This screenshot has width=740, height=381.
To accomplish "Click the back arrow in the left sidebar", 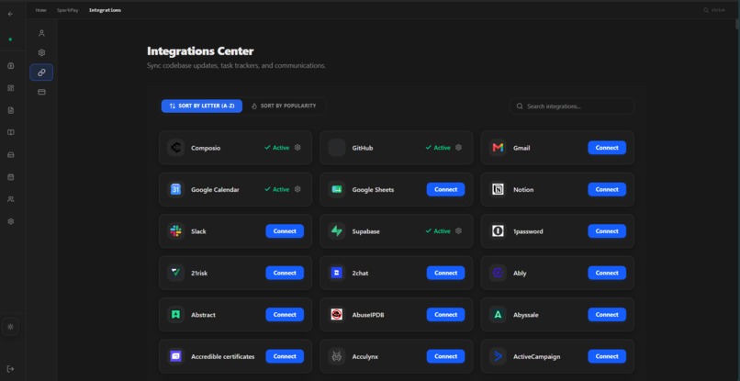I will [10, 14].
